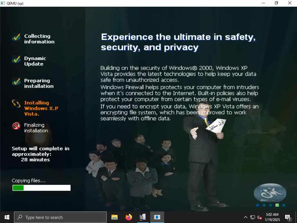Click the oval Arabic calligraphy logo
The width and height of the screenshot is (297, 223).
pyautogui.click(x=270, y=193)
